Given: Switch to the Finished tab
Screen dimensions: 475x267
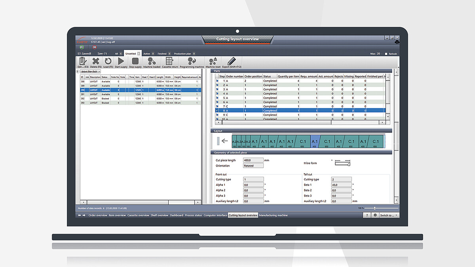Looking at the screenshot, I should tap(162, 53).
